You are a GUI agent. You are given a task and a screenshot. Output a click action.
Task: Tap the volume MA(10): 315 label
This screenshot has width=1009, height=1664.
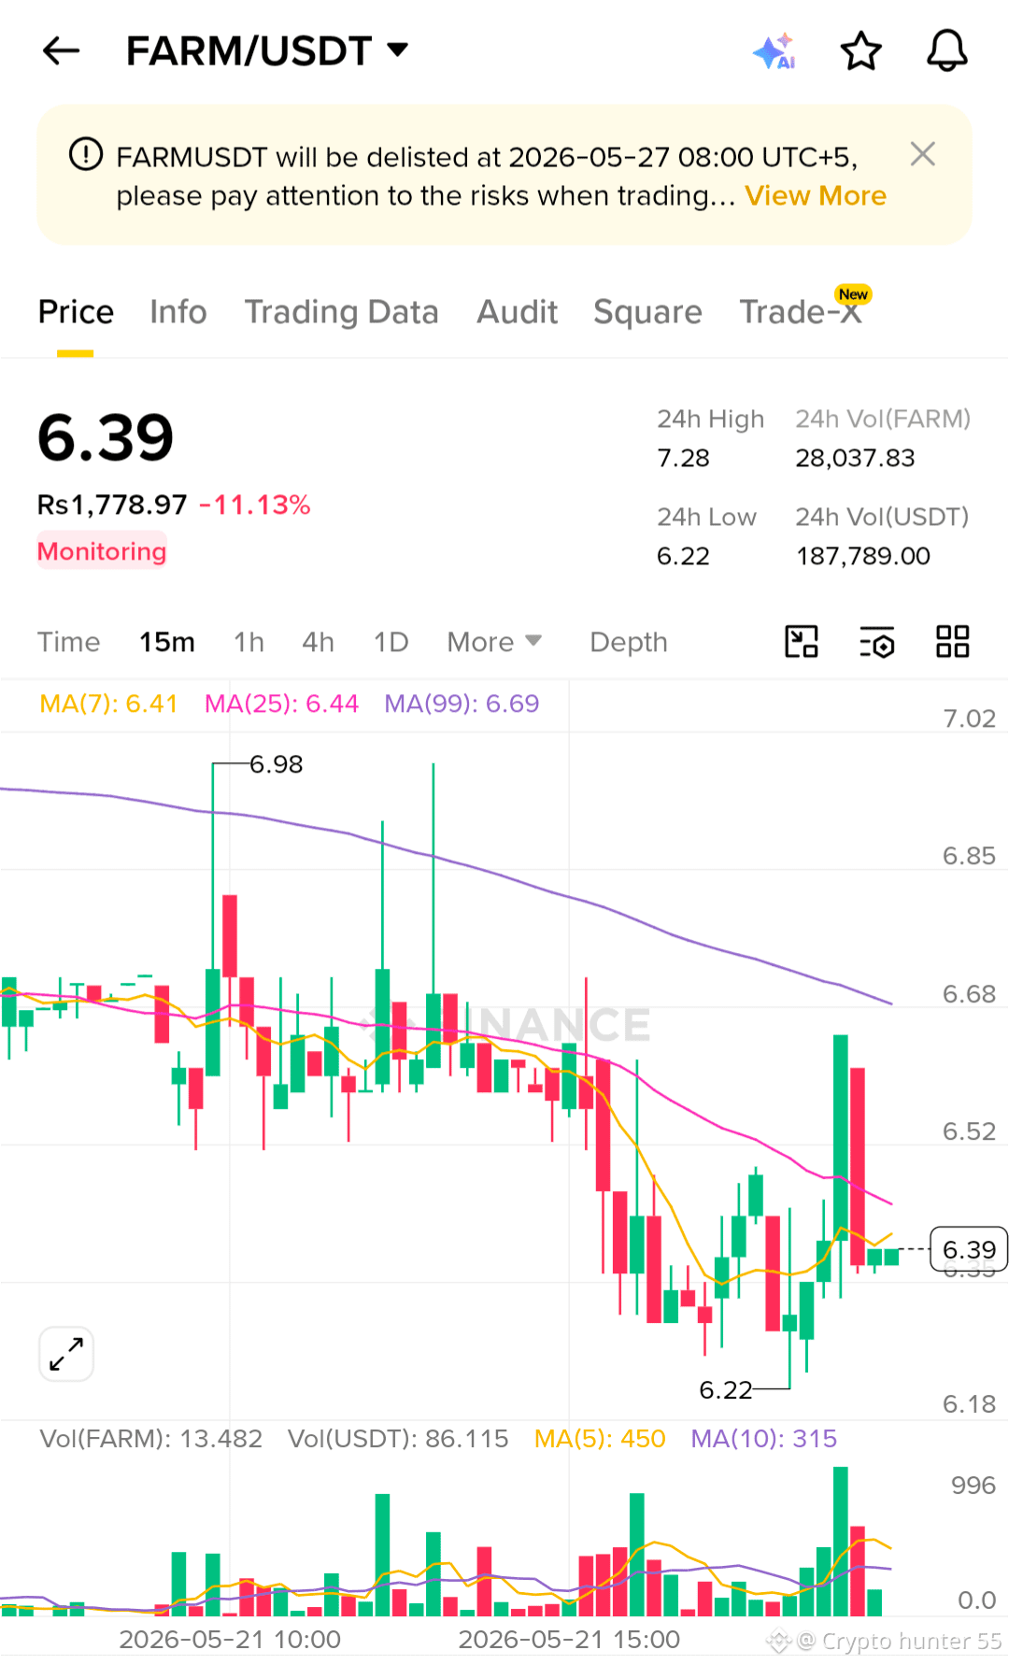point(763,1439)
